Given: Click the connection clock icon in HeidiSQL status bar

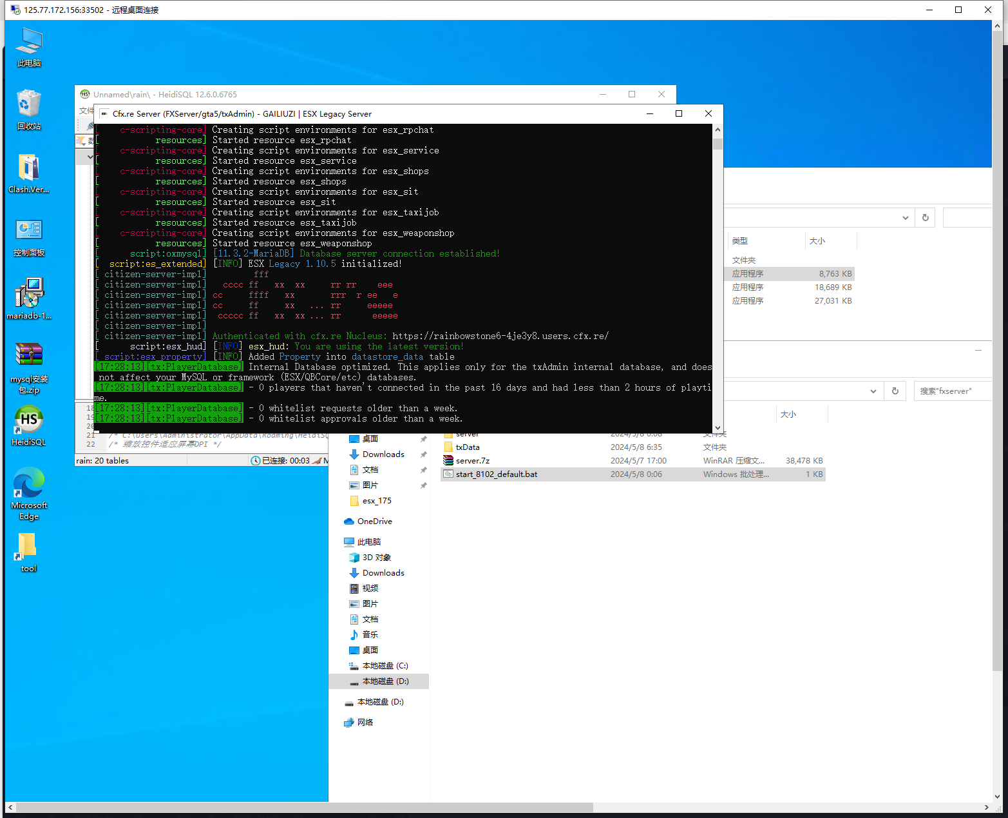Looking at the screenshot, I should [x=256, y=460].
